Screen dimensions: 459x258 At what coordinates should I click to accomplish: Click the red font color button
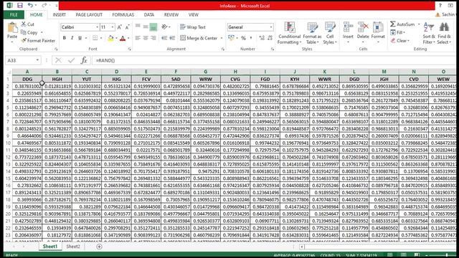[x=123, y=38]
